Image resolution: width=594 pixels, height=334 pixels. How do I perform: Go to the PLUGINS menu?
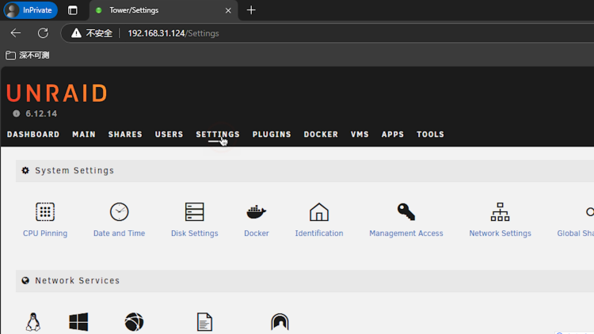tap(272, 135)
